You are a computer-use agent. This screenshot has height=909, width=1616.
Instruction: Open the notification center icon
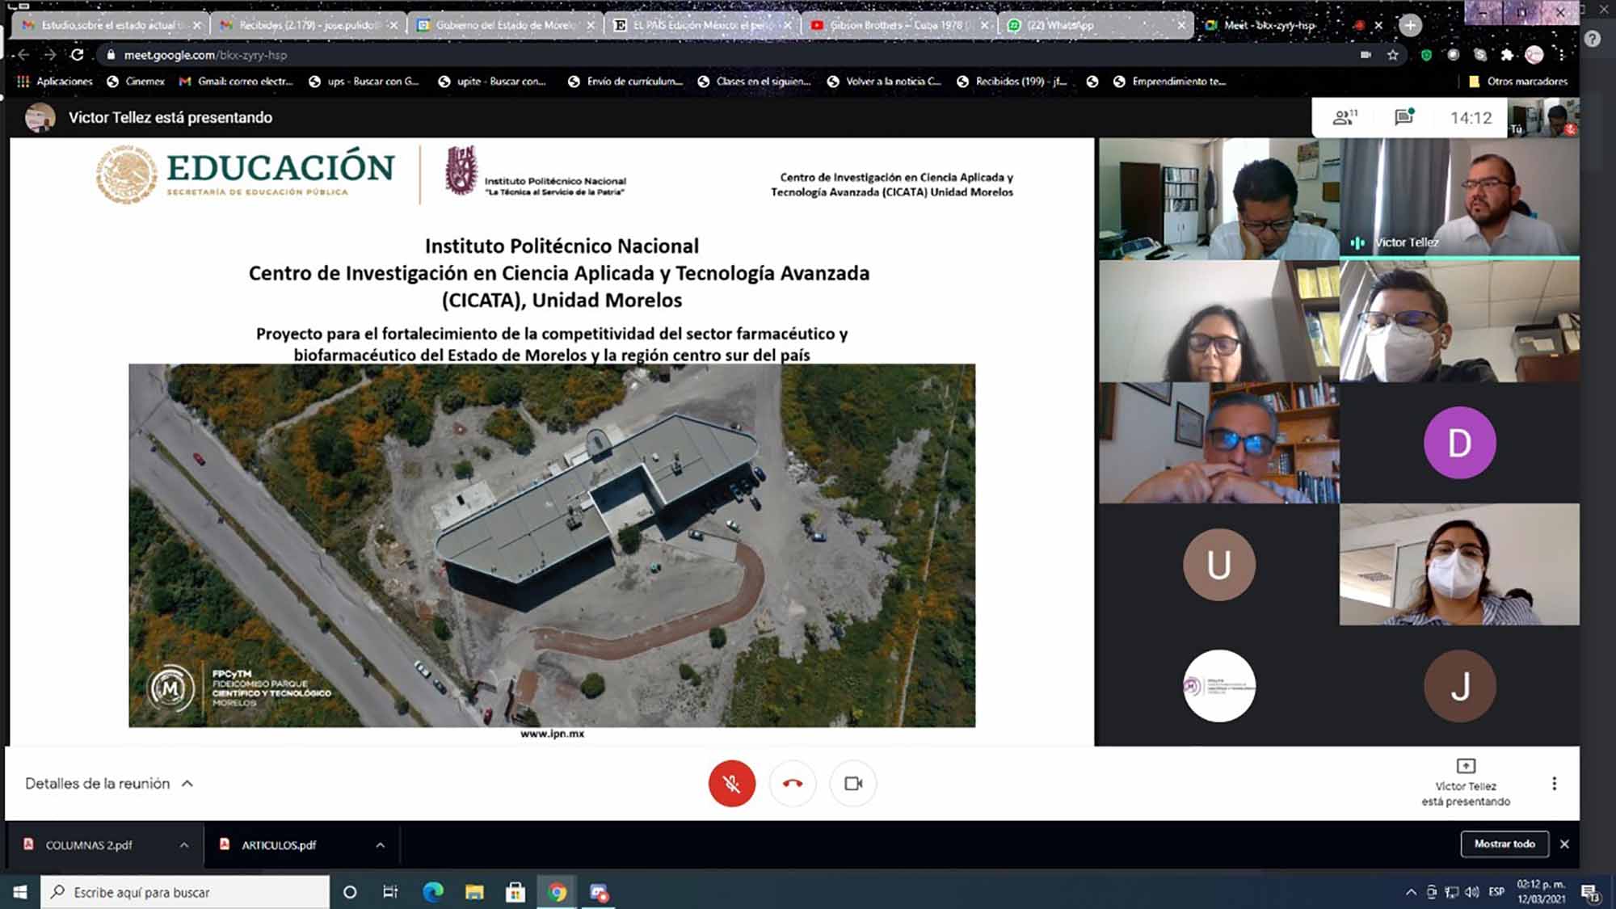pos(1591,892)
